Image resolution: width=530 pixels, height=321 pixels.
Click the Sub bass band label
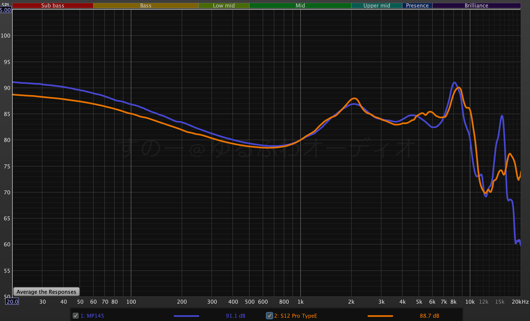click(x=53, y=6)
